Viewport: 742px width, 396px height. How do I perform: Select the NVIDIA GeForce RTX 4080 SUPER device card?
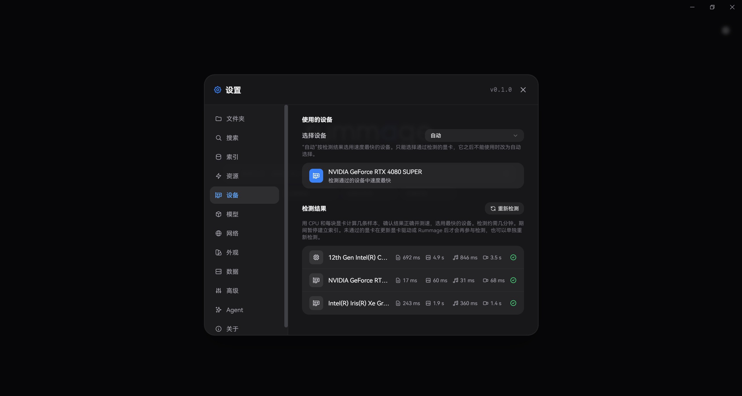[x=413, y=176]
